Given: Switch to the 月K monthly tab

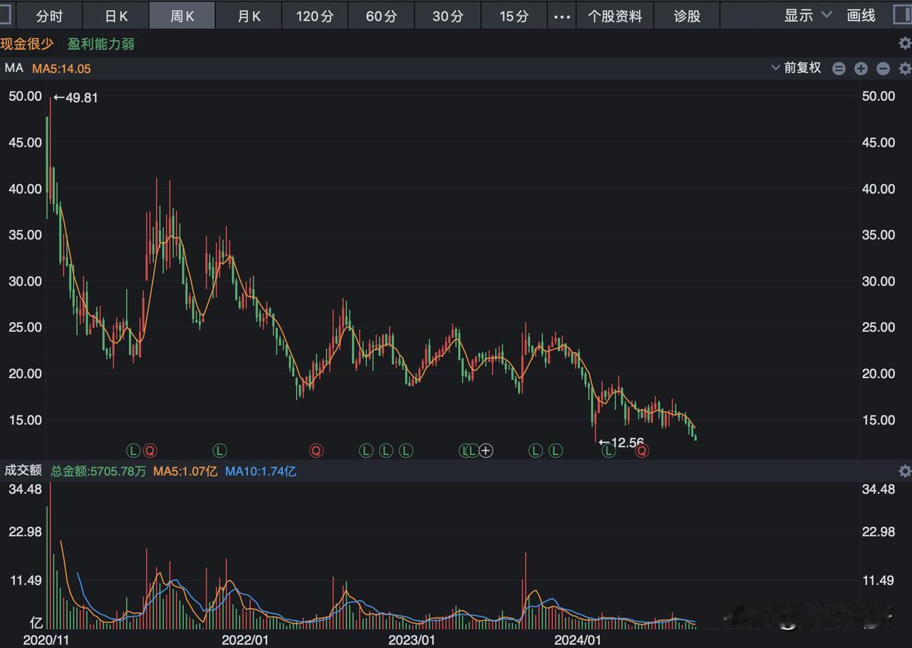Looking at the screenshot, I should 248,16.
